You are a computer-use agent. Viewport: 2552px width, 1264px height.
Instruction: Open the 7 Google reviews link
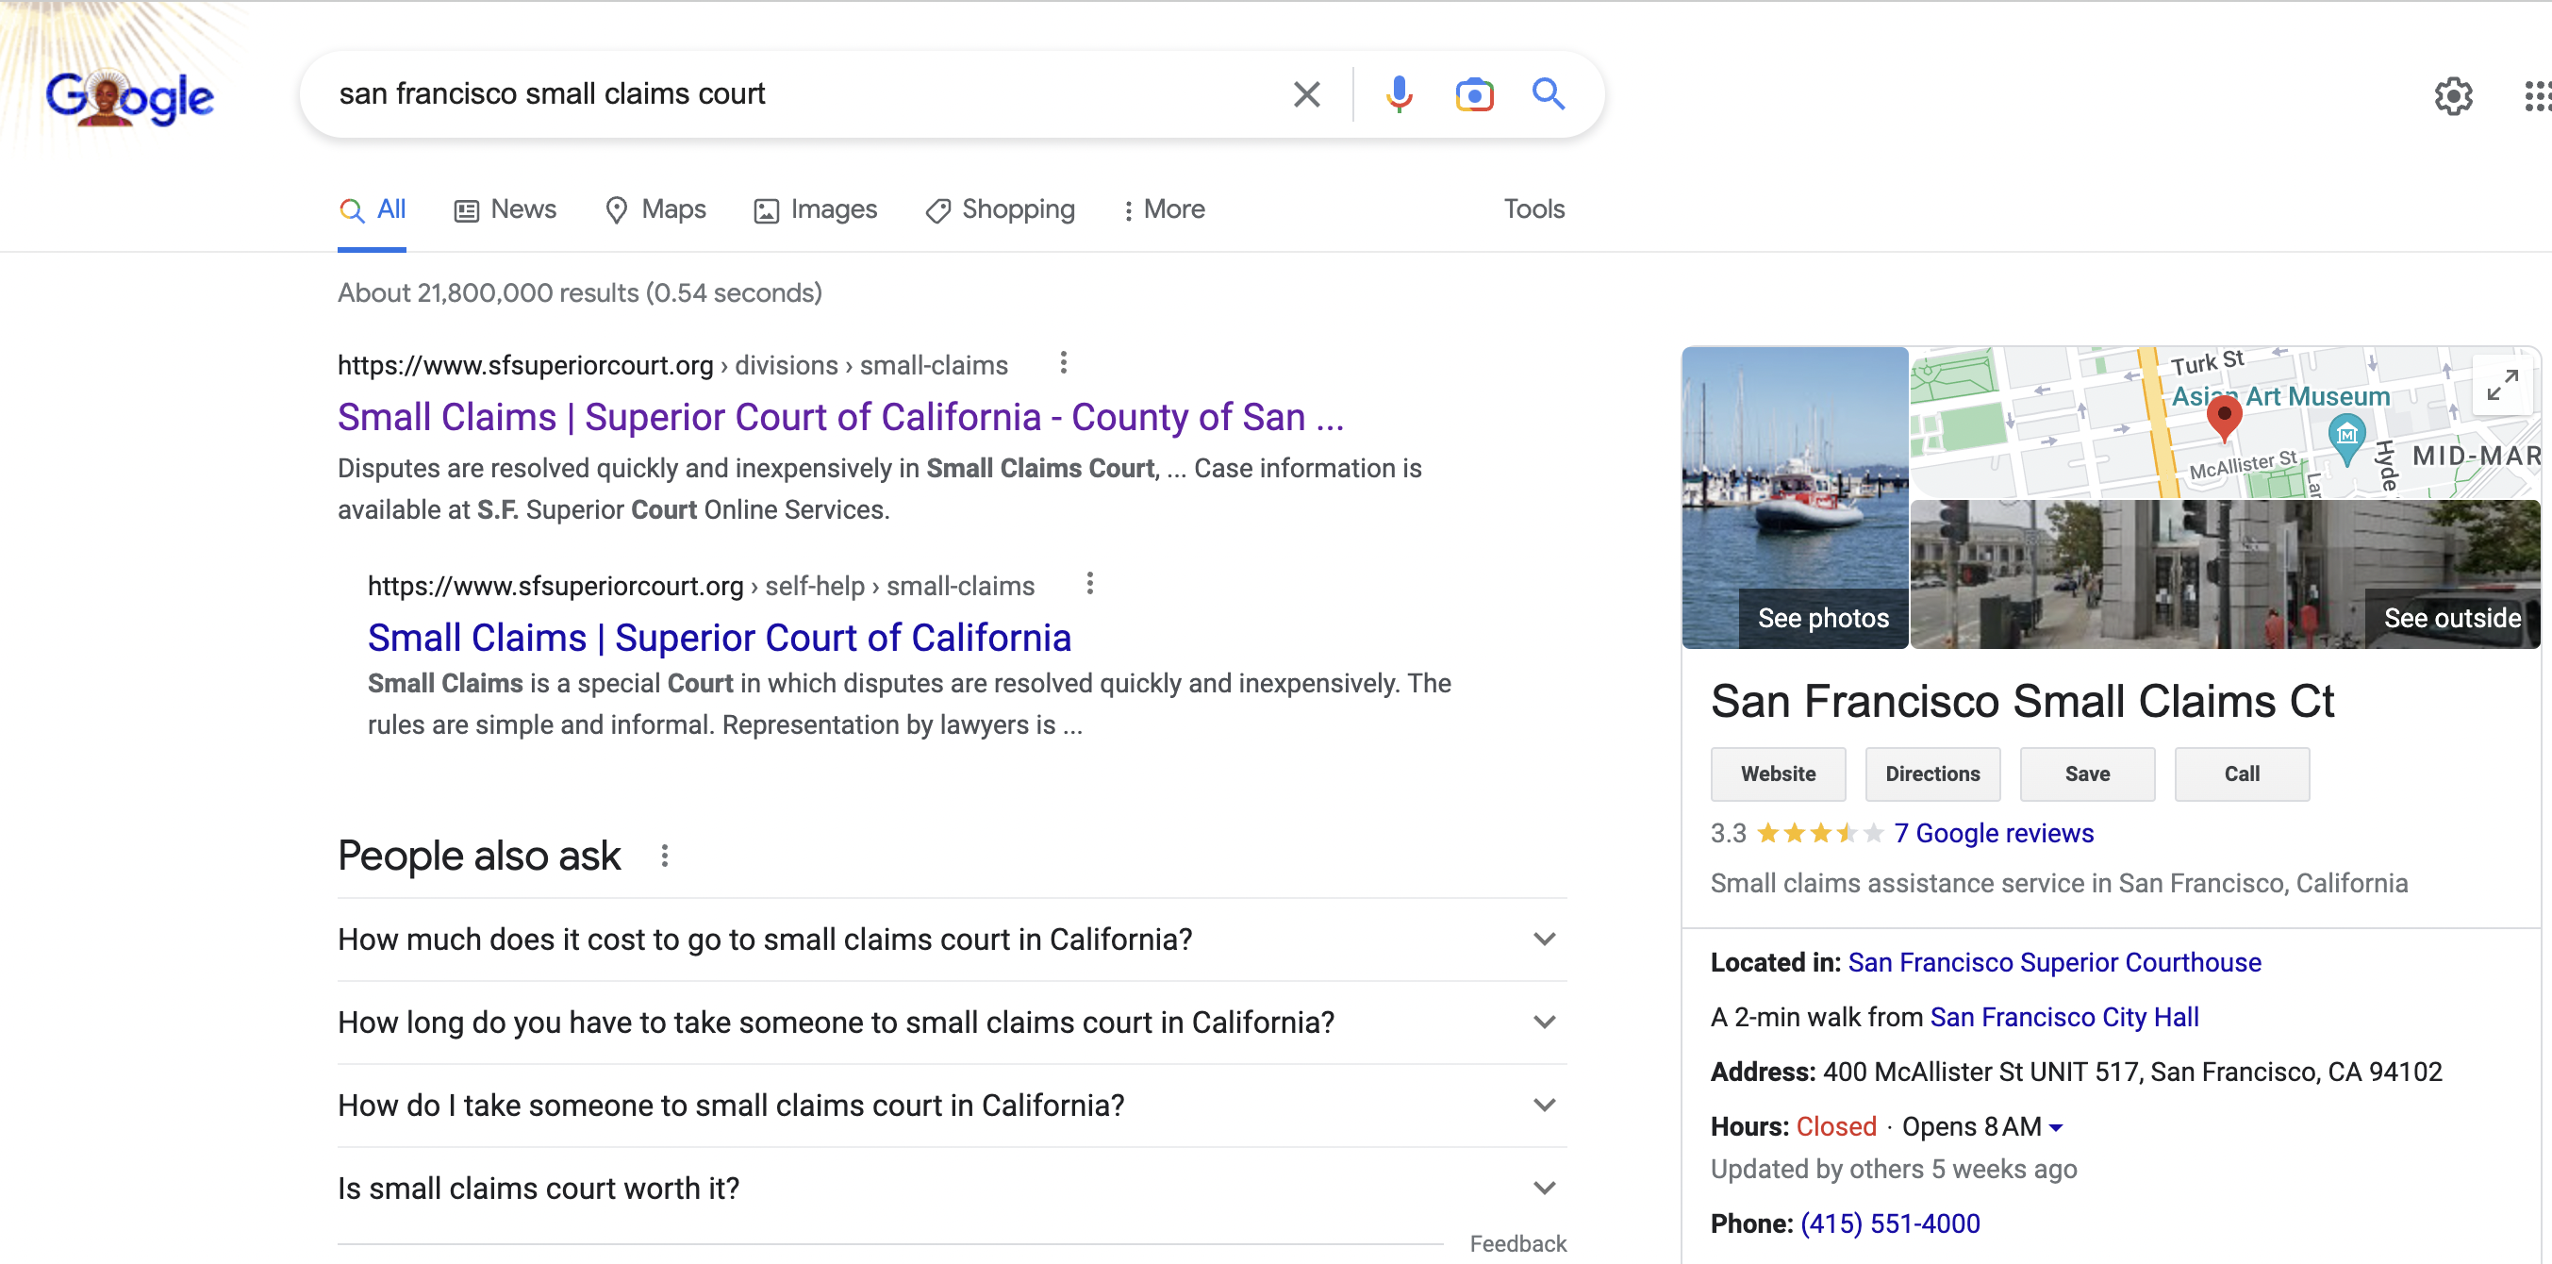[1994, 834]
